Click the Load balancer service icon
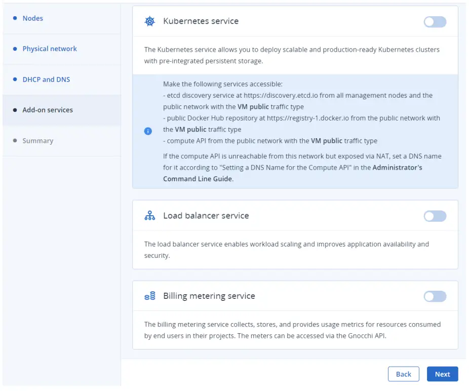This screenshot has width=469, height=391. tap(149, 215)
